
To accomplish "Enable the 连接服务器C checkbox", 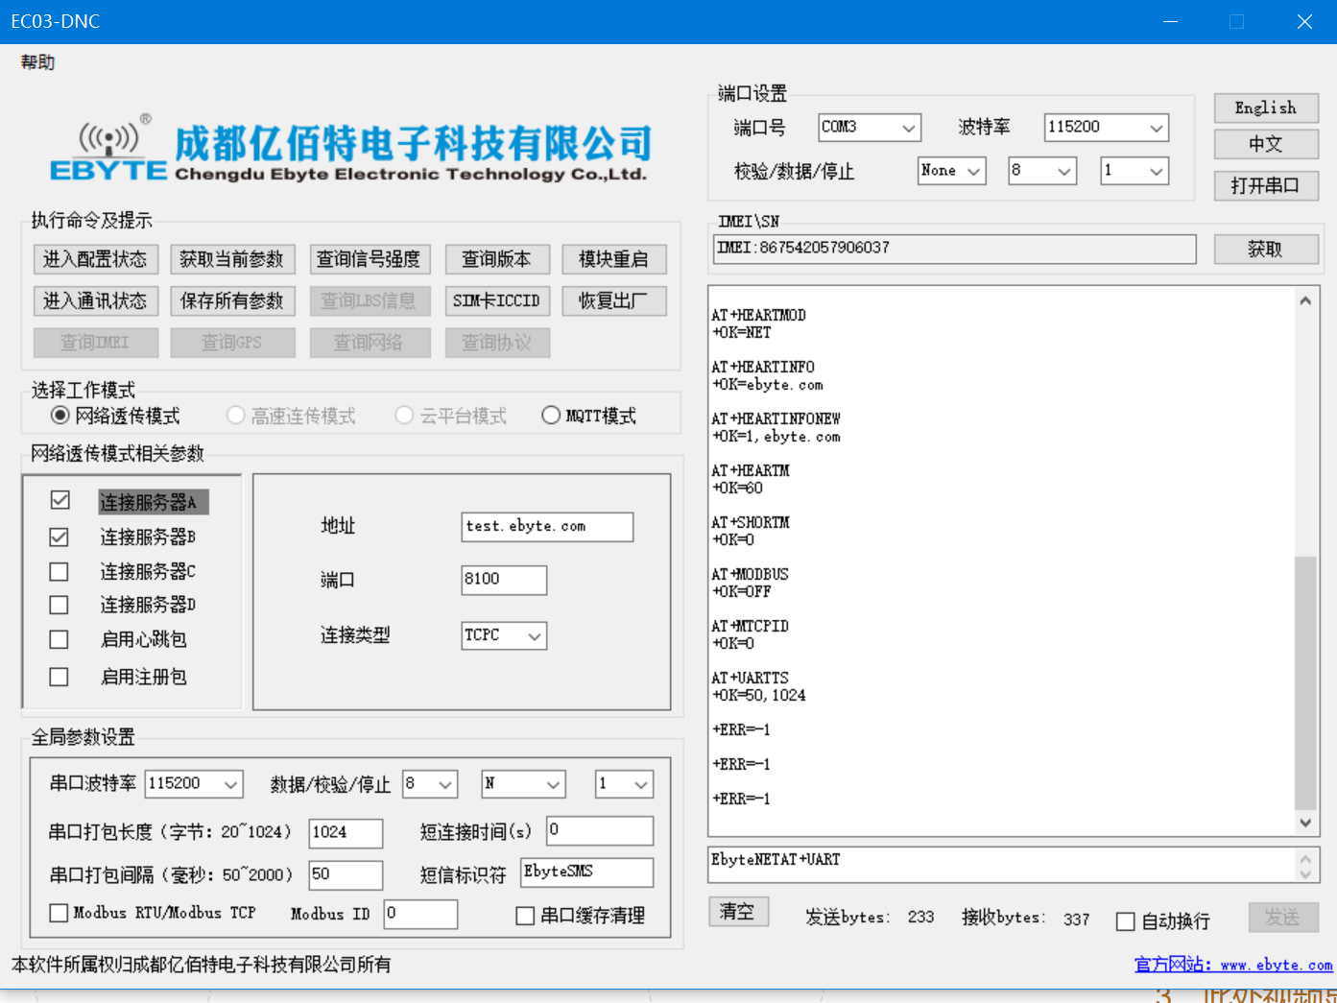I will pos(60,572).
